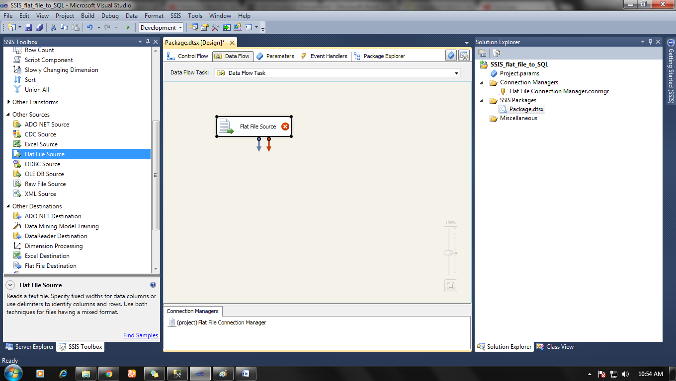The width and height of the screenshot is (676, 381).
Task: Save the current package file
Action: [28, 27]
